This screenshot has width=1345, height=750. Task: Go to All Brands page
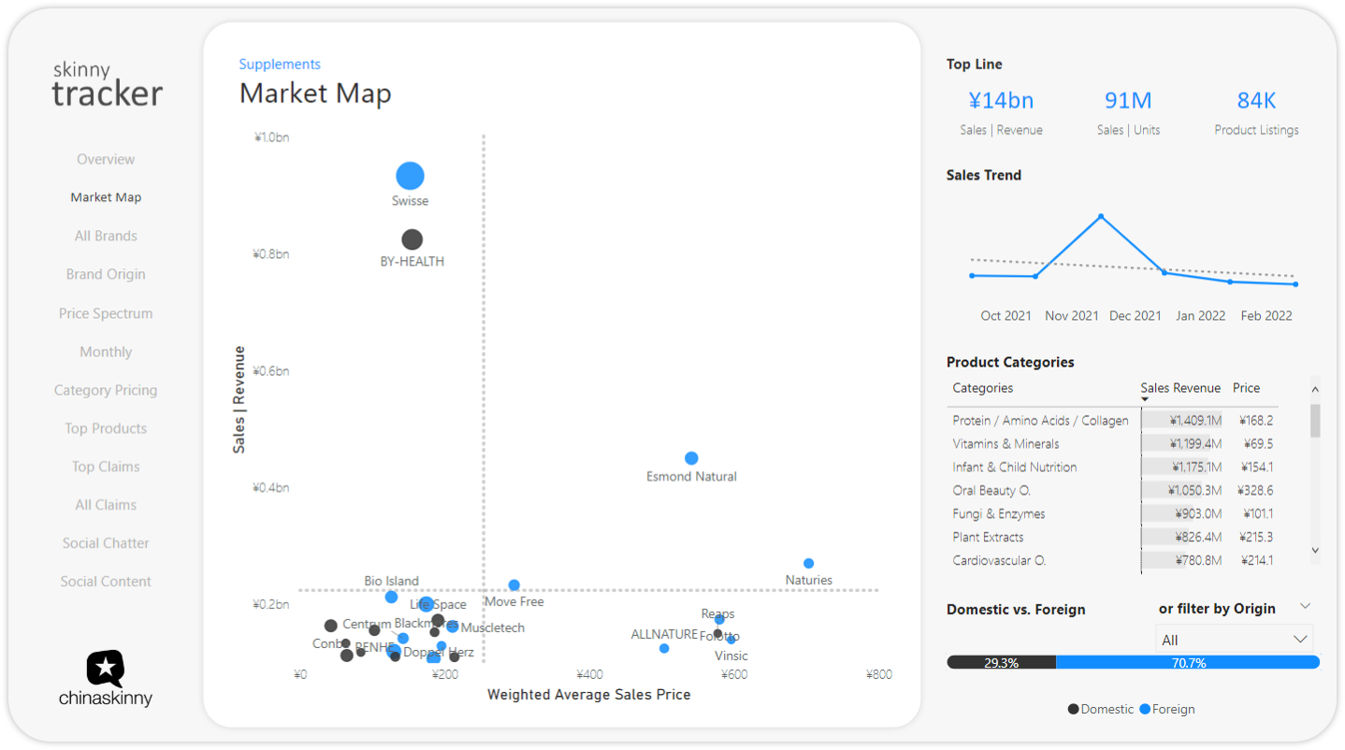(106, 236)
